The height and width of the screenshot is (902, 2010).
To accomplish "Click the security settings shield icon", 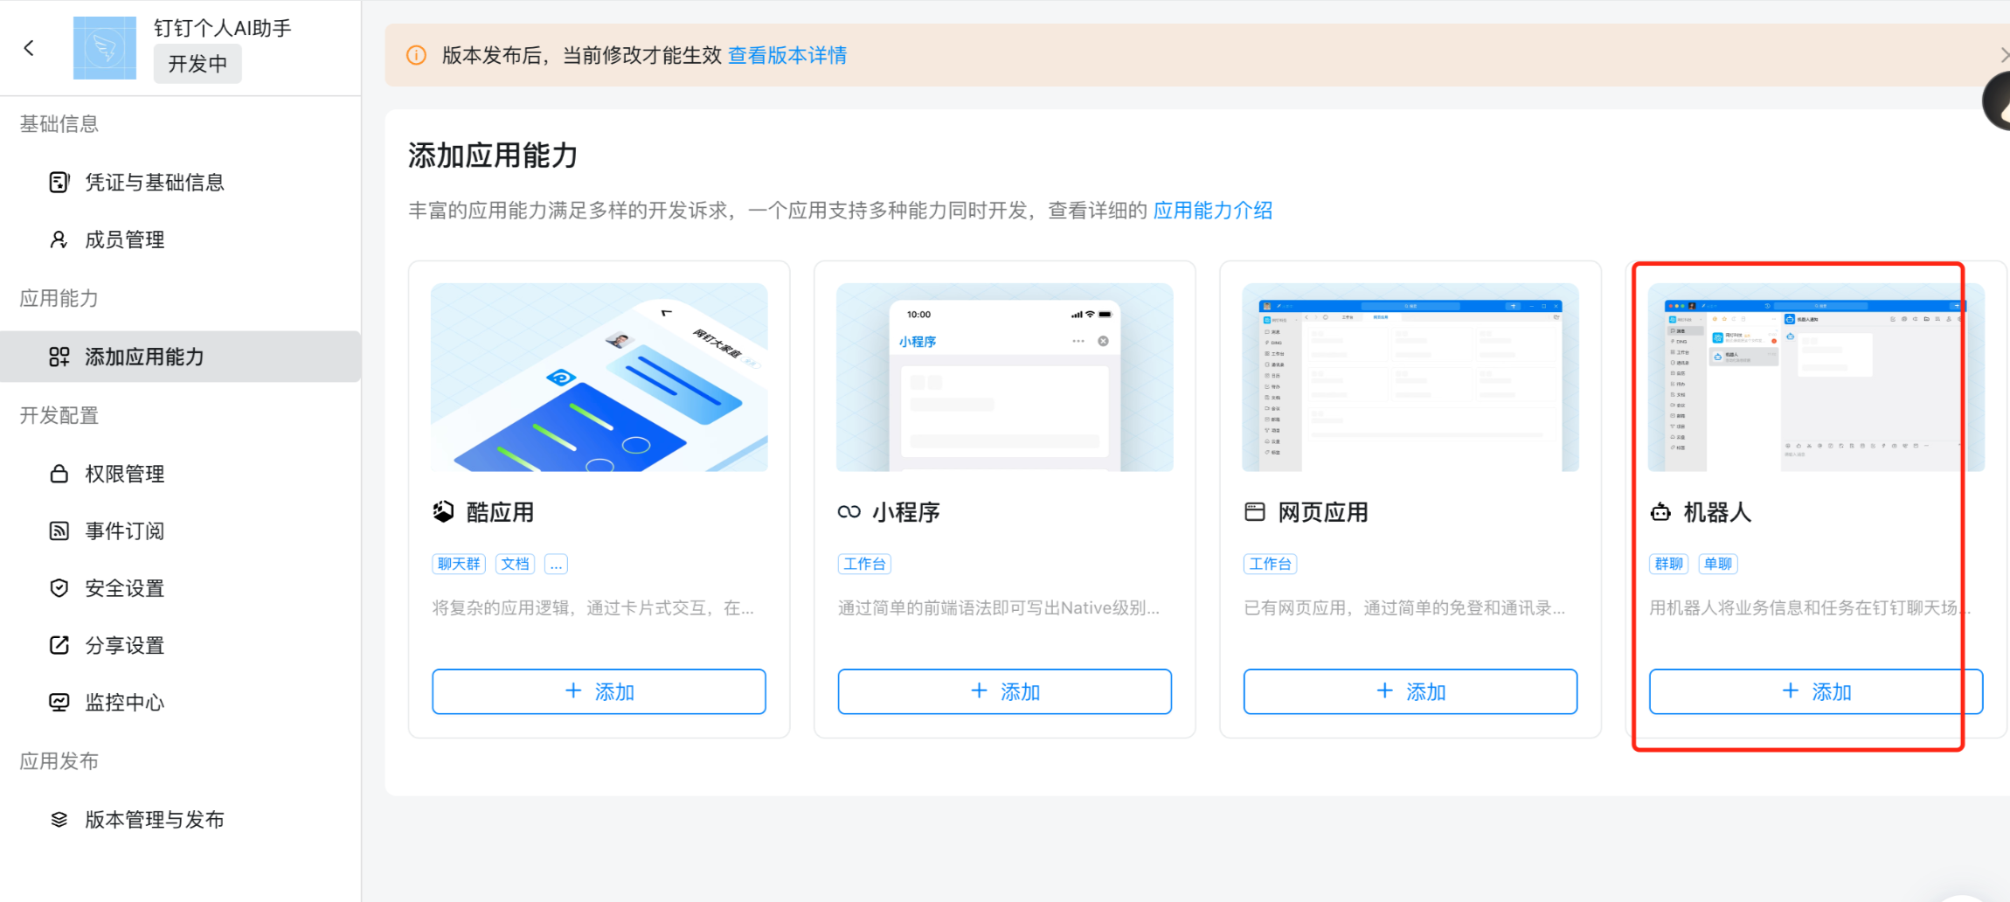I will pyautogui.click(x=59, y=588).
